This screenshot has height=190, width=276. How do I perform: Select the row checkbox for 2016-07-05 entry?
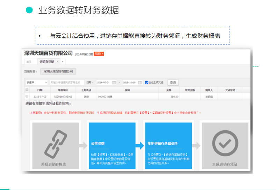pos(27,96)
